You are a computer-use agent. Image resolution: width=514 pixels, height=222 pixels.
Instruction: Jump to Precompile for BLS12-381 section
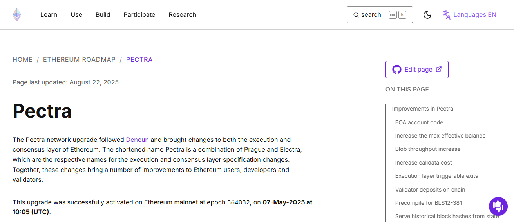click(x=429, y=203)
